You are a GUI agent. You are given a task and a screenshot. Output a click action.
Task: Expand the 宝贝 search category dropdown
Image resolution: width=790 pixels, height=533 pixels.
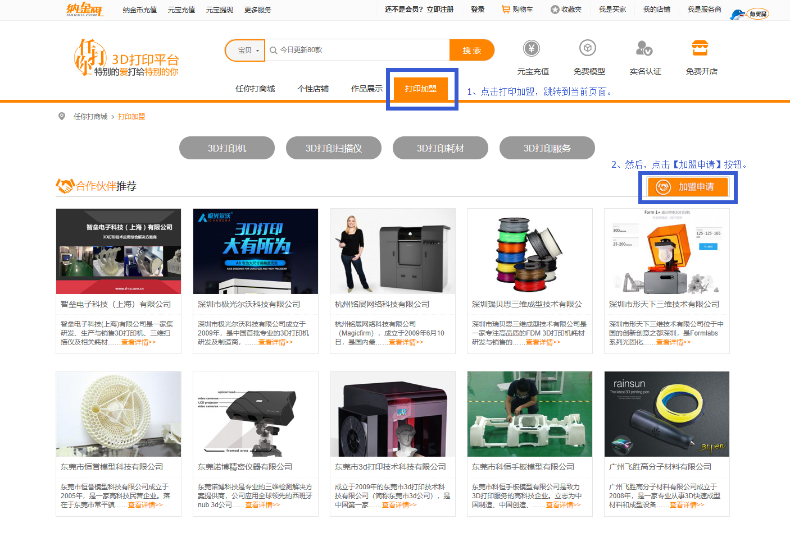coord(248,50)
